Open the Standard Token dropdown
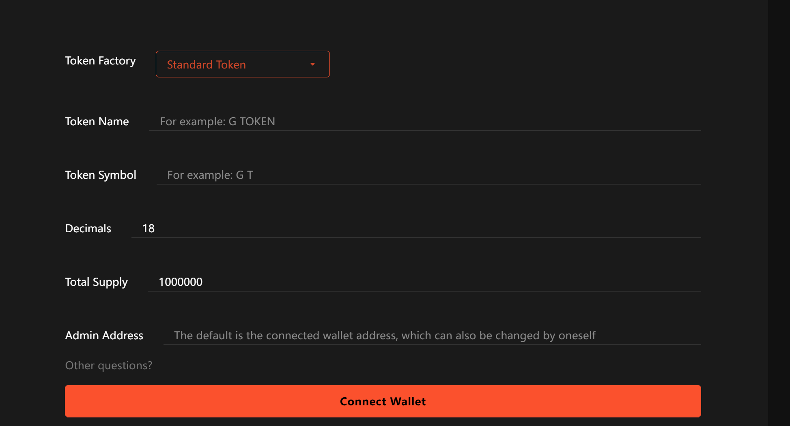Viewport: 790px width, 426px height. click(x=242, y=64)
